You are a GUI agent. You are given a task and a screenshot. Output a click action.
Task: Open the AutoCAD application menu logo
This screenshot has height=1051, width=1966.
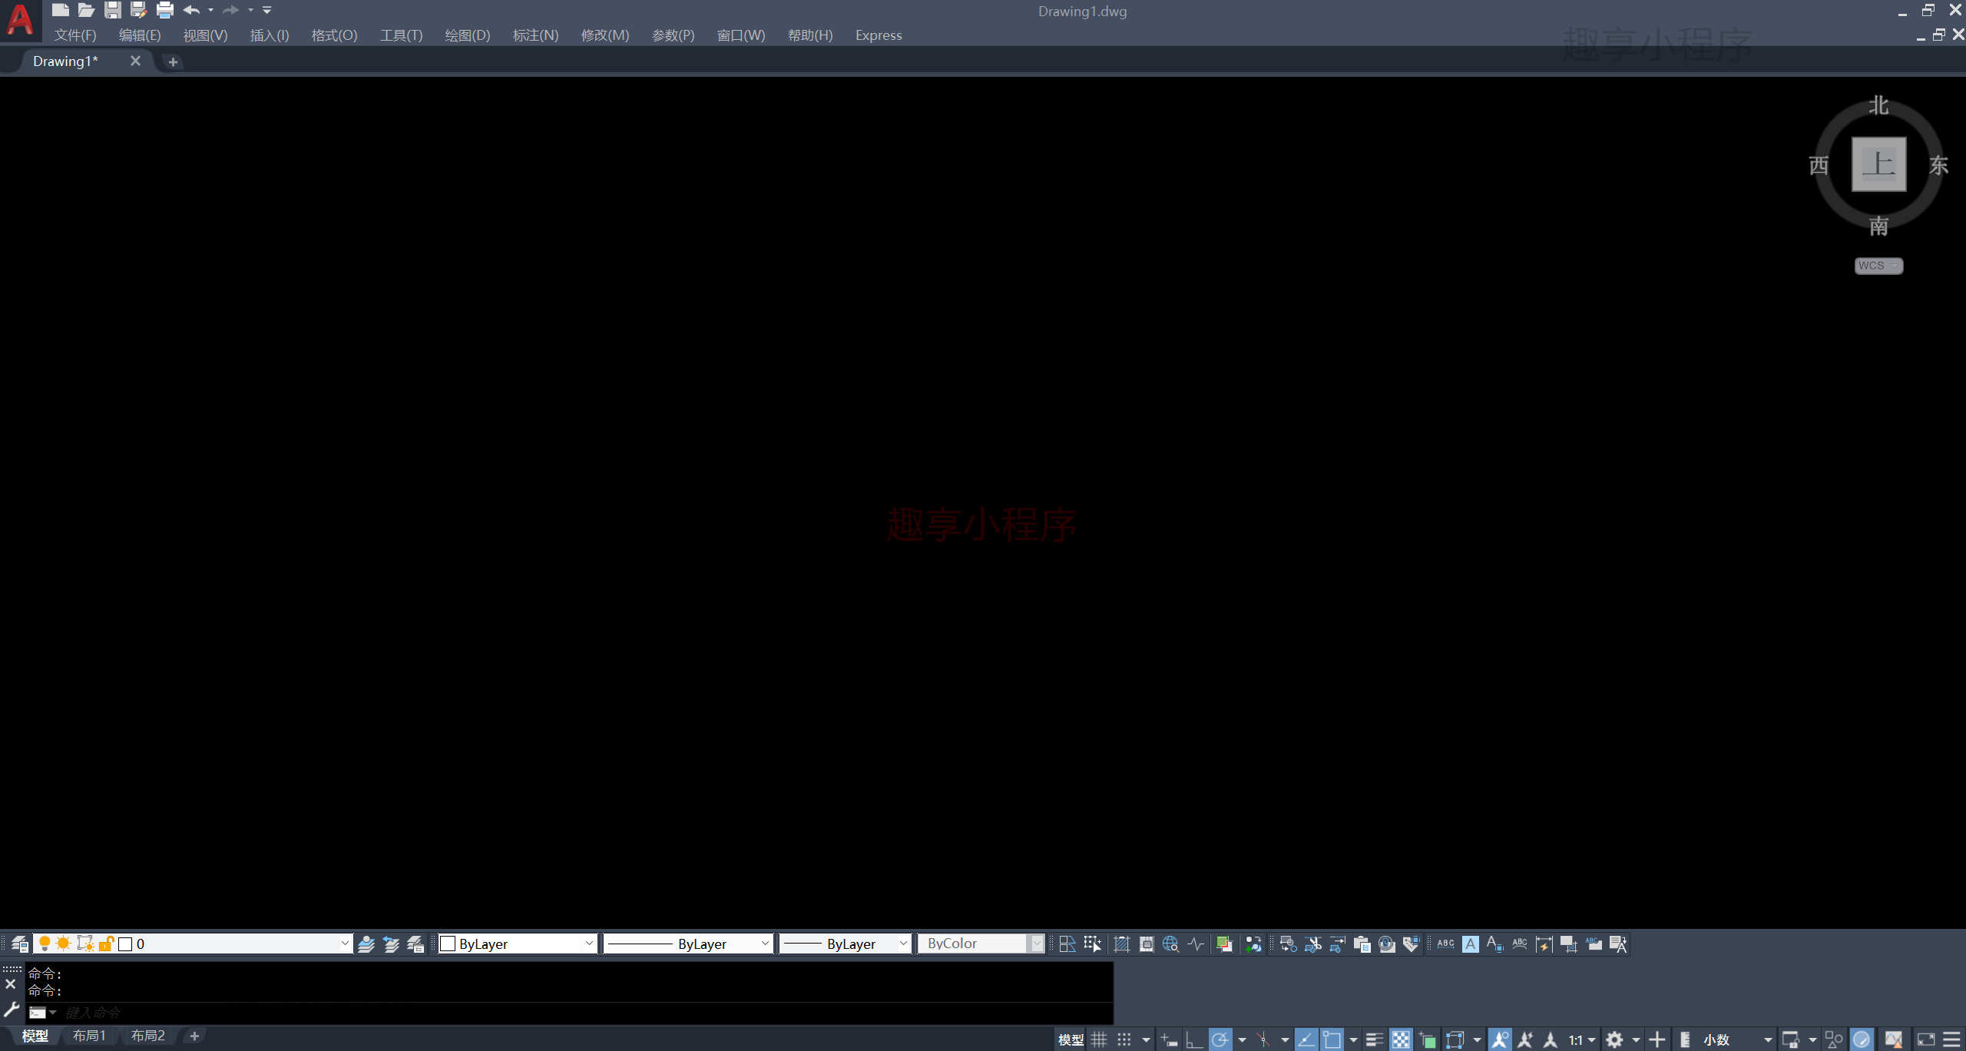(x=20, y=20)
